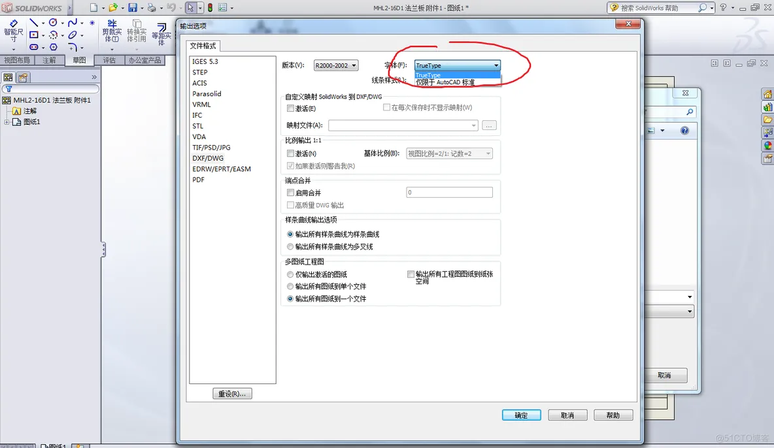Viewport: 774px width, 448px height.
Task: Select 仅输出激活的图纸 radio button
Action: point(290,274)
